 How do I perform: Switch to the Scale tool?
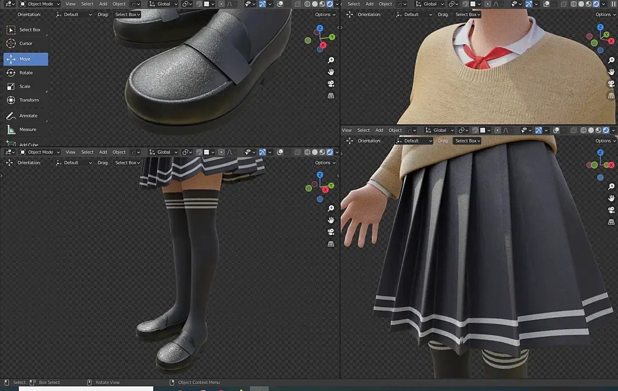click(26, 86)
